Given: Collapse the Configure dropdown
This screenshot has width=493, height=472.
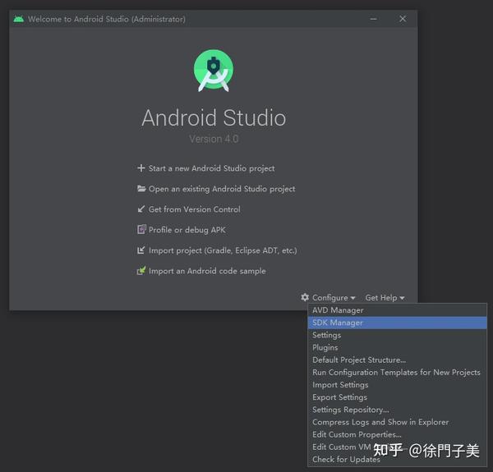Looking at the screenshot, I should click(334, 297).
